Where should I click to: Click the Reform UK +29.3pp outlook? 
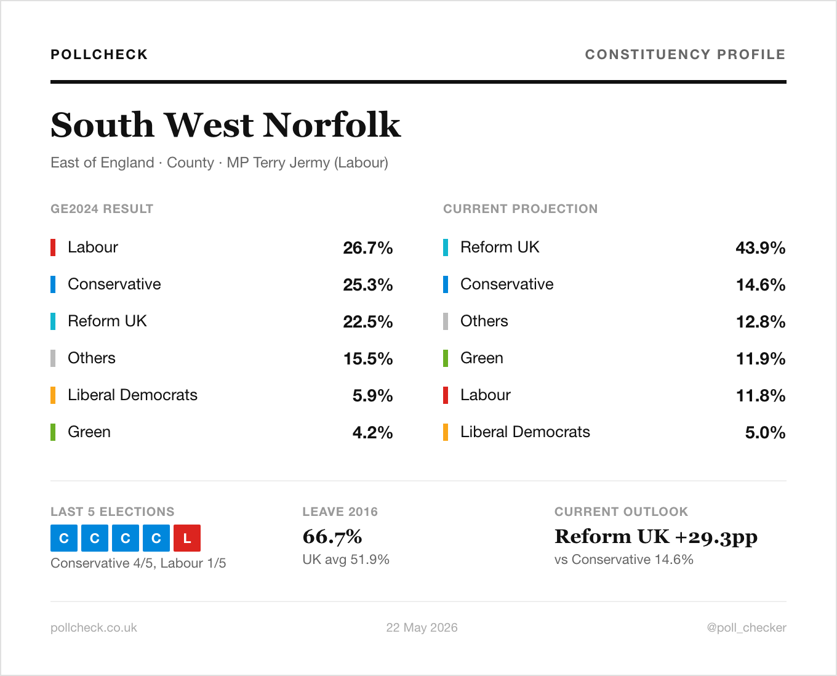coord(656,537)
